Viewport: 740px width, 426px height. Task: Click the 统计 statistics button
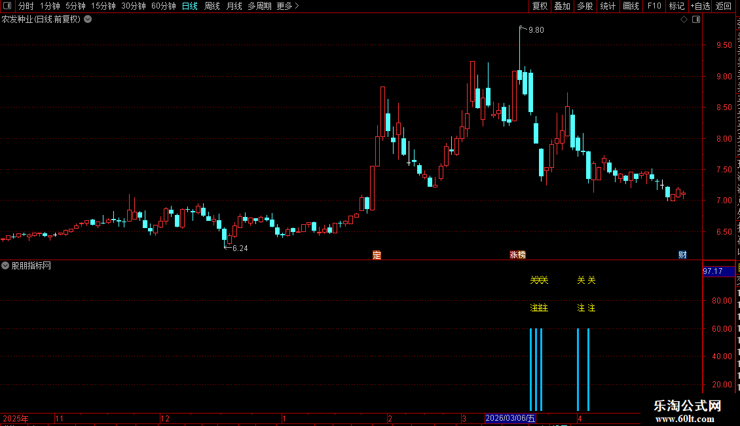click(x=607, y=6)
